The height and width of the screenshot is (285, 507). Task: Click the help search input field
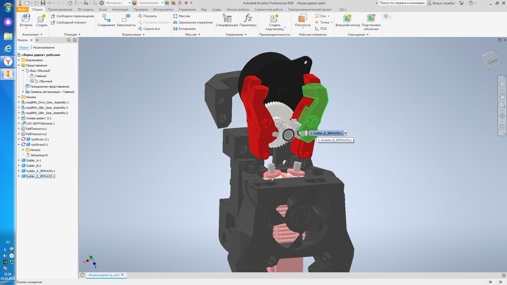point(402,3)
